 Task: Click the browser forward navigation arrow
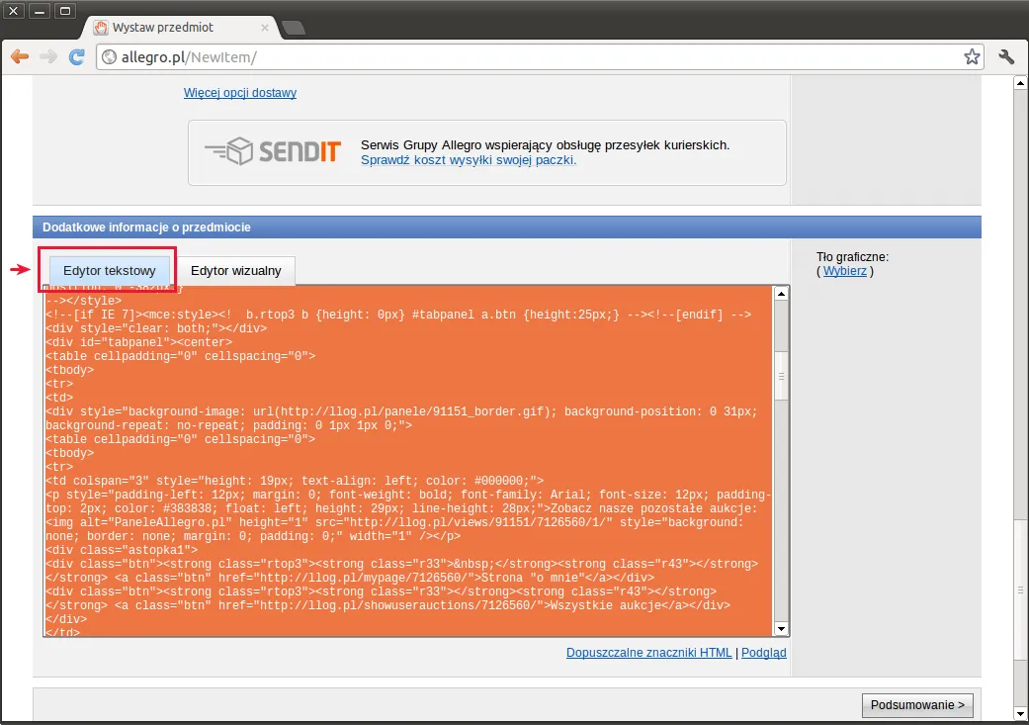click(x=47, y=56)
